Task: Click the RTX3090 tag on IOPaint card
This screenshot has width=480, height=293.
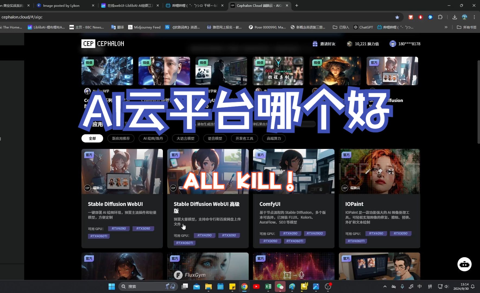Action: [400, 233]
